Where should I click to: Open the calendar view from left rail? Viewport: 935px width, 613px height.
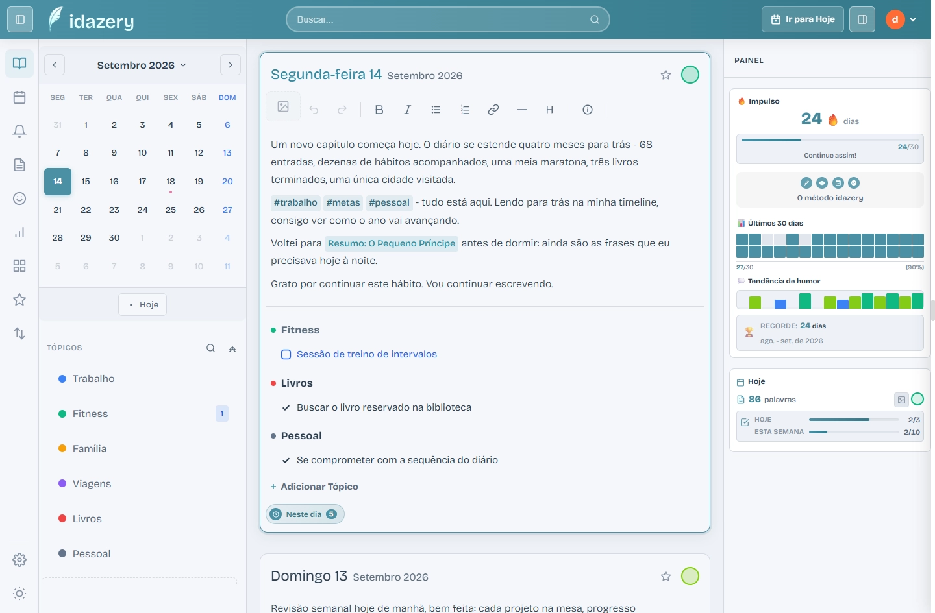(x=19, y=97)
